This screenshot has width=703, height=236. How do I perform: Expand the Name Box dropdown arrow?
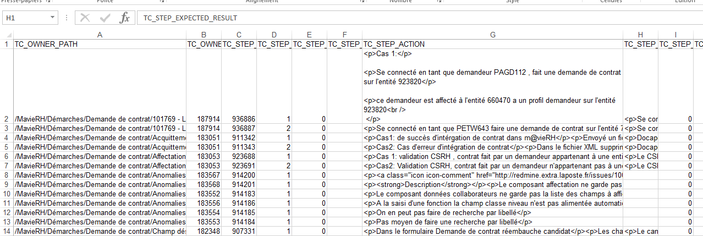point(53,18)
